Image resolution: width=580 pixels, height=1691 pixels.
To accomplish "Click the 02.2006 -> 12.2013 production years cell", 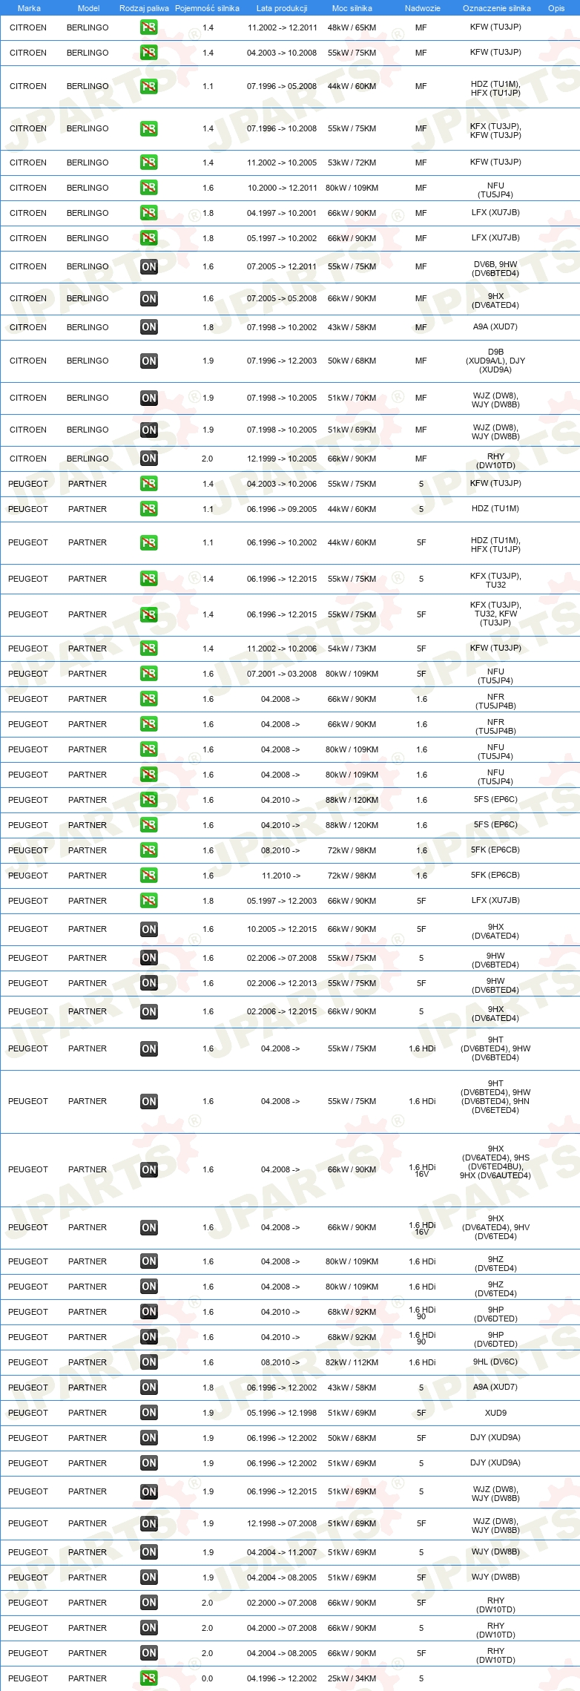I will point(282,983).
